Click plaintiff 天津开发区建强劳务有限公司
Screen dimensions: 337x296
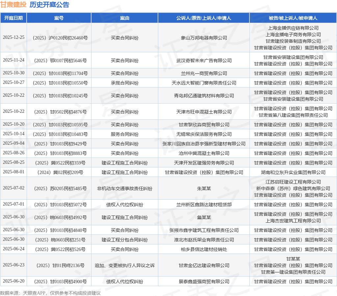tap(204, 163)
